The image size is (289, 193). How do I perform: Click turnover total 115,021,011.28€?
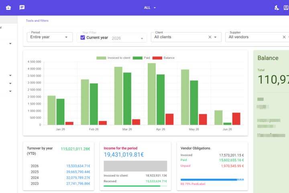75,149
